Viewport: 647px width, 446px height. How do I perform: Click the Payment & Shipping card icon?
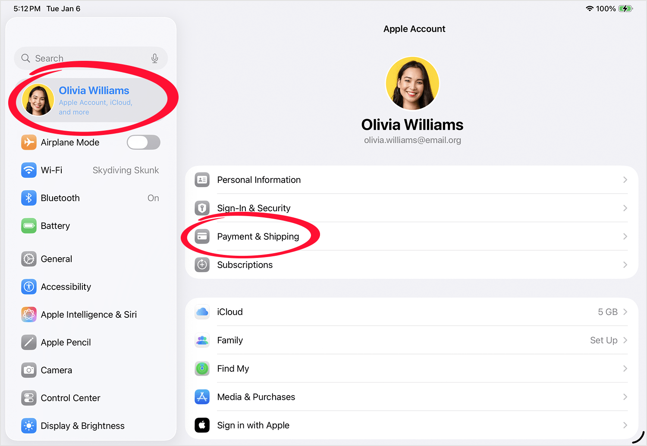pyautogui.click(x=202, y=236)
